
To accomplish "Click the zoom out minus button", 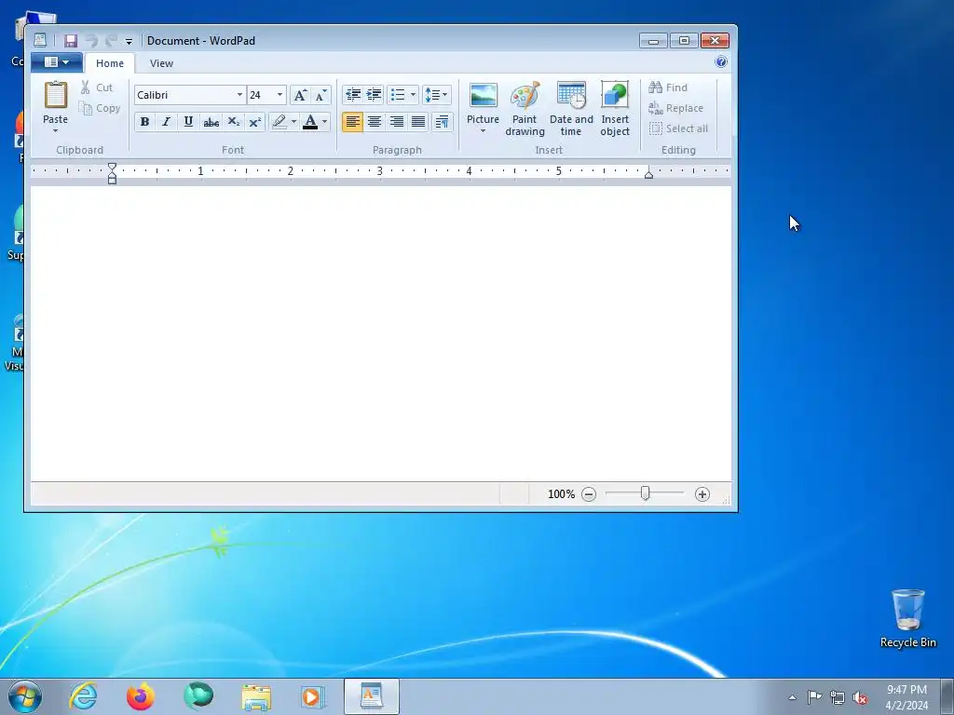I will [x=589, y=494].
